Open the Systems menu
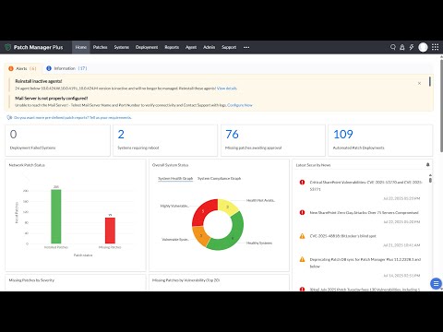This screenshot has width=443, height=332. click(x=122, y=47)
